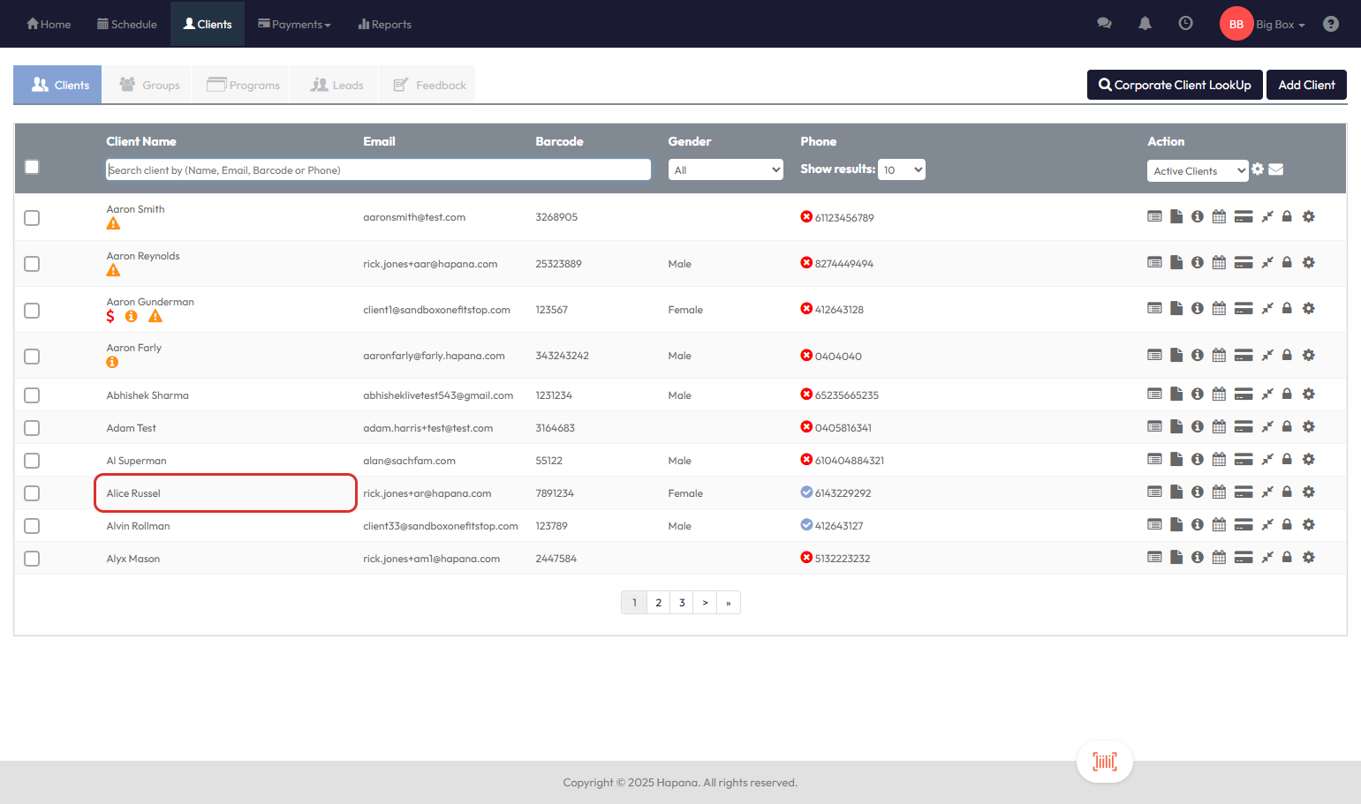Image resolution: width=1361 pixels, height=804 pixels.
Task: Open the Show results count dropdown
Action: (901, 169)
